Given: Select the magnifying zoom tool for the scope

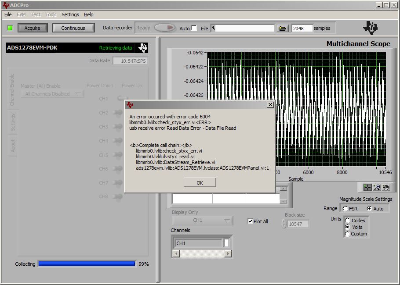Looking at the screenshot, I should (376, 186).
